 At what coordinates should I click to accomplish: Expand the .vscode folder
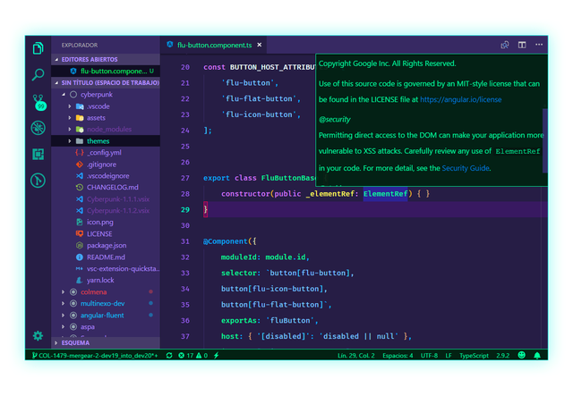pyautogui.click(x=98, y=105)
